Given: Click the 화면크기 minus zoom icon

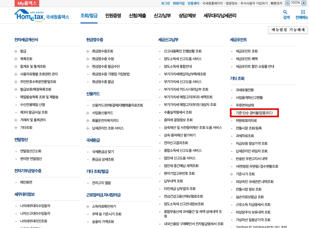Looking at the screenshot, I should [x=287, y=3].
